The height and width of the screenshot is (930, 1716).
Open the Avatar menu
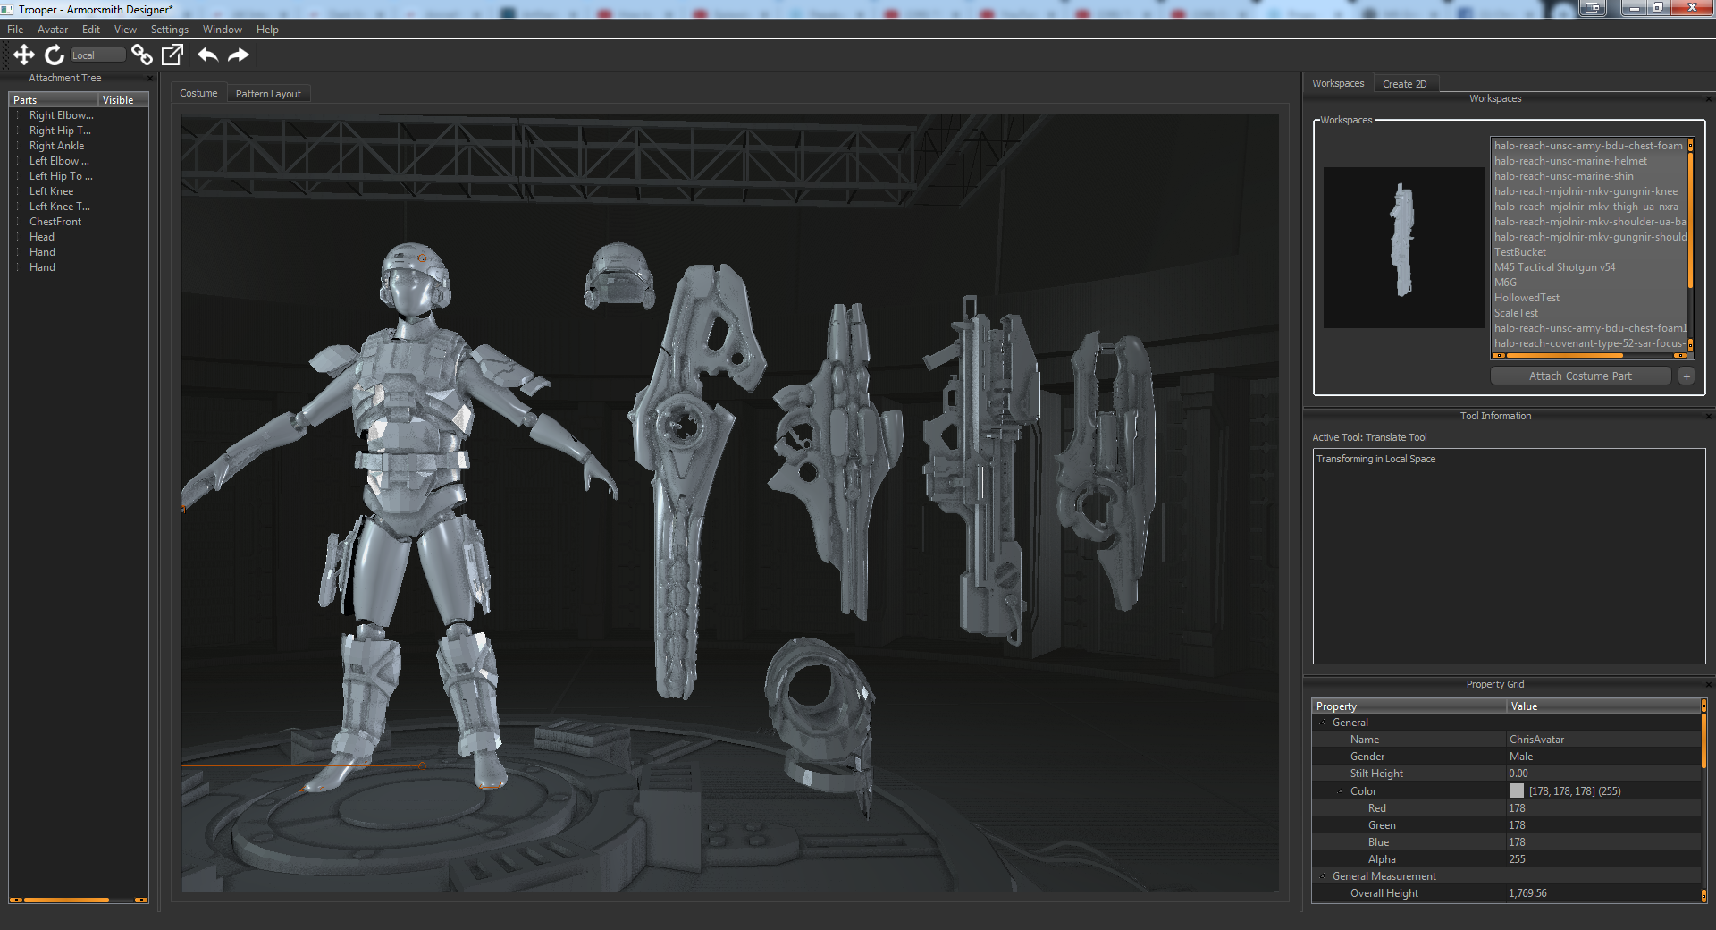(x=53, y=30)
